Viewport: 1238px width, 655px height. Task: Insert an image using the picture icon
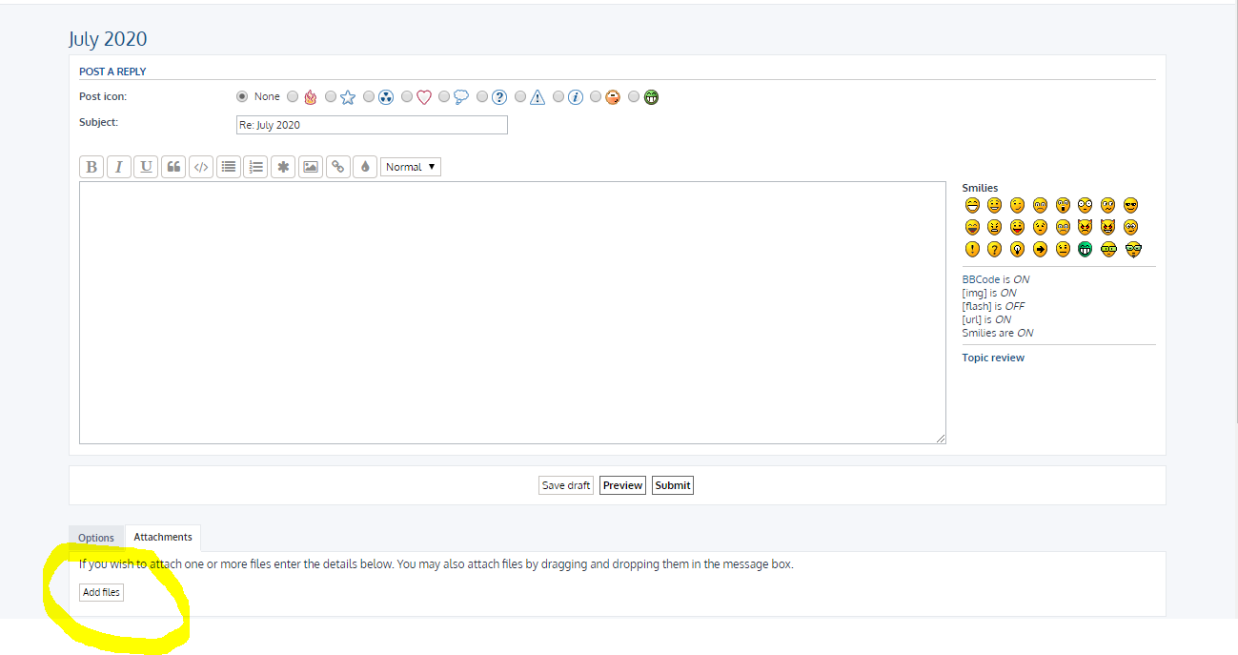tap(311, 167)
